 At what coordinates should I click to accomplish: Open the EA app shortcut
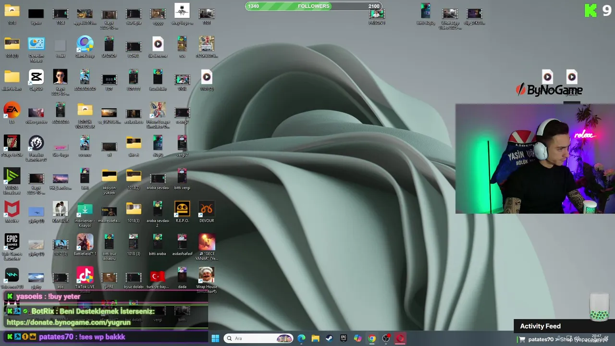point(12,113)
